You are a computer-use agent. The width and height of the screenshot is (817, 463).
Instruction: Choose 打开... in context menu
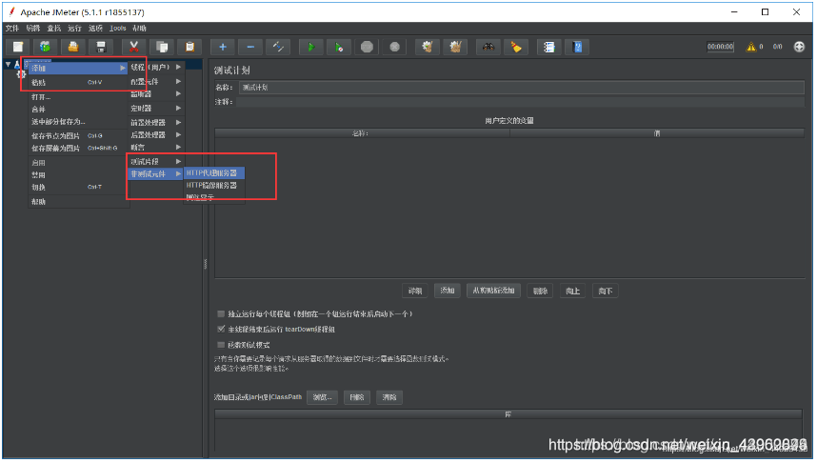pyautogui.click(x=78, y=97)
